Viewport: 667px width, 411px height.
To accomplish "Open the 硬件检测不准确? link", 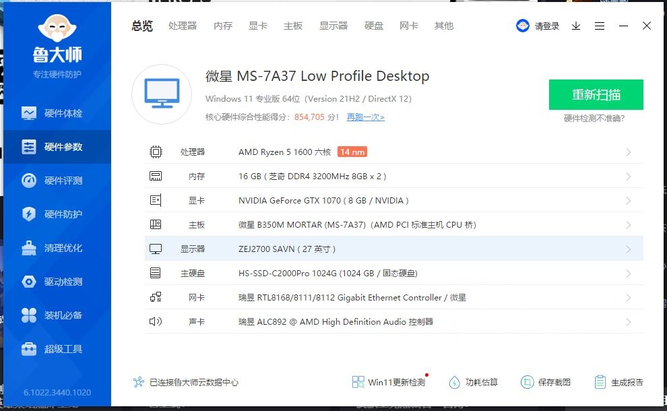I will pos(596,117).
